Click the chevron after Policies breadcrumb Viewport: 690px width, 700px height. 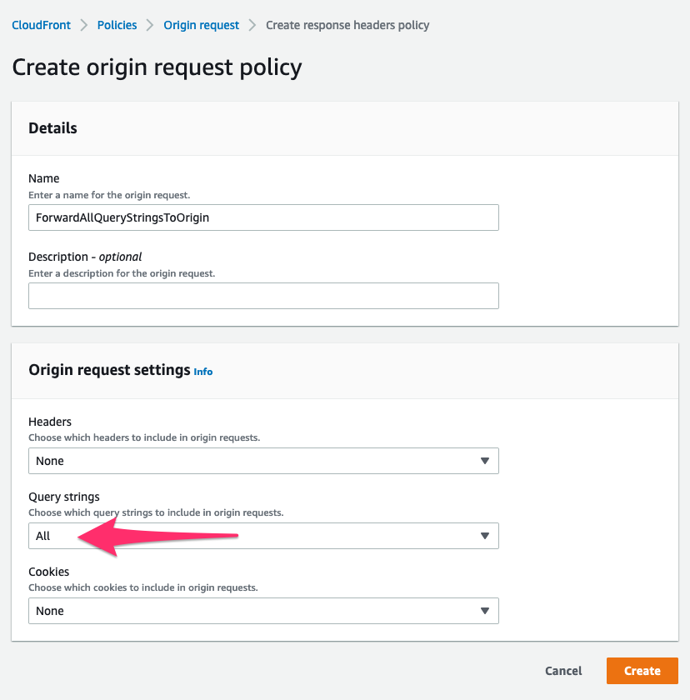tap(150, 25)
